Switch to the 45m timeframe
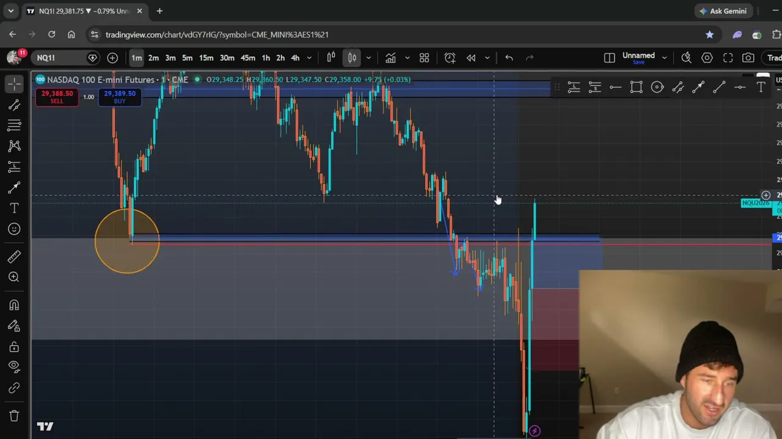This screenshot has width=782, height=439. (247, 58)
